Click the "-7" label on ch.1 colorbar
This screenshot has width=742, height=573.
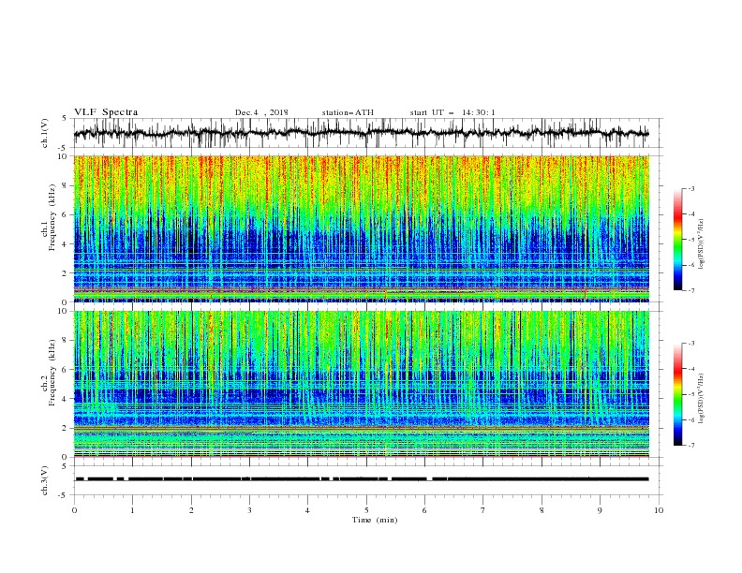(691, 290)
